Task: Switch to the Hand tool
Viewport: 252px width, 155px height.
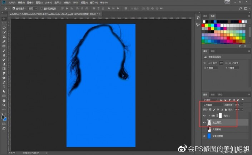Action: 4,100
